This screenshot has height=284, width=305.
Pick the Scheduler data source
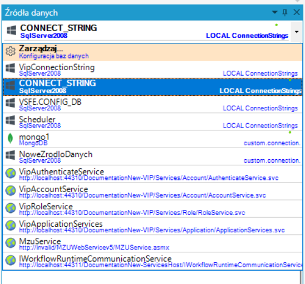click(x=152, y=122)
